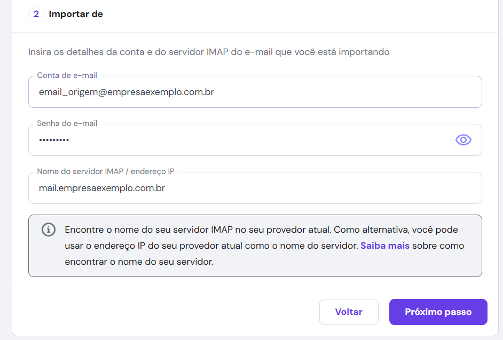Open the Saiba mais link
This screenshot has height=340, width=503.
coord(384,246)
